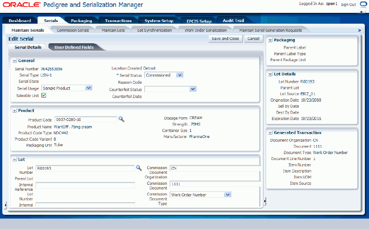The width and height of the screenshot is (369, 229).
Task: Open the Counterfeit Status dropdown
Action: tap(193, 89)
